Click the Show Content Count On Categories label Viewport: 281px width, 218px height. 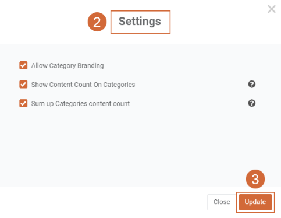83,85
